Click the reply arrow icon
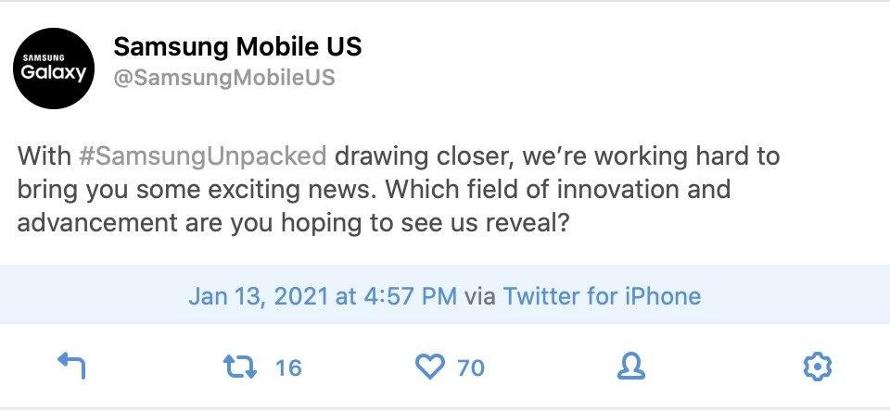 [x=72, y=366]
